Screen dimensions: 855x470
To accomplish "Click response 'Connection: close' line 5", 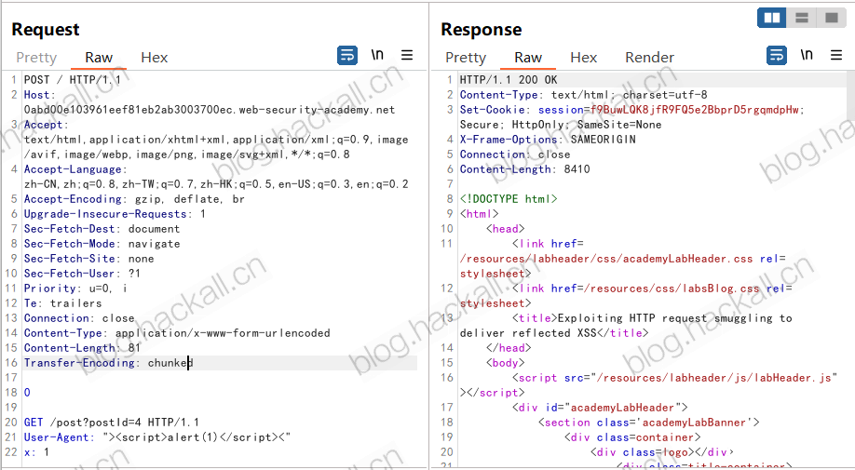I will (515, 154).
